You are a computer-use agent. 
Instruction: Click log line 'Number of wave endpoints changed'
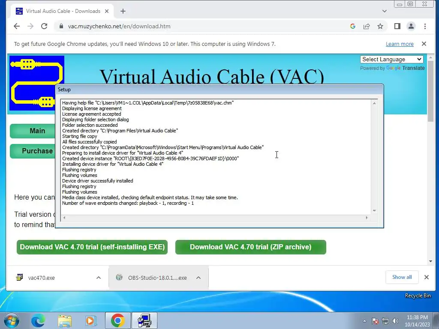coord(128,203)
